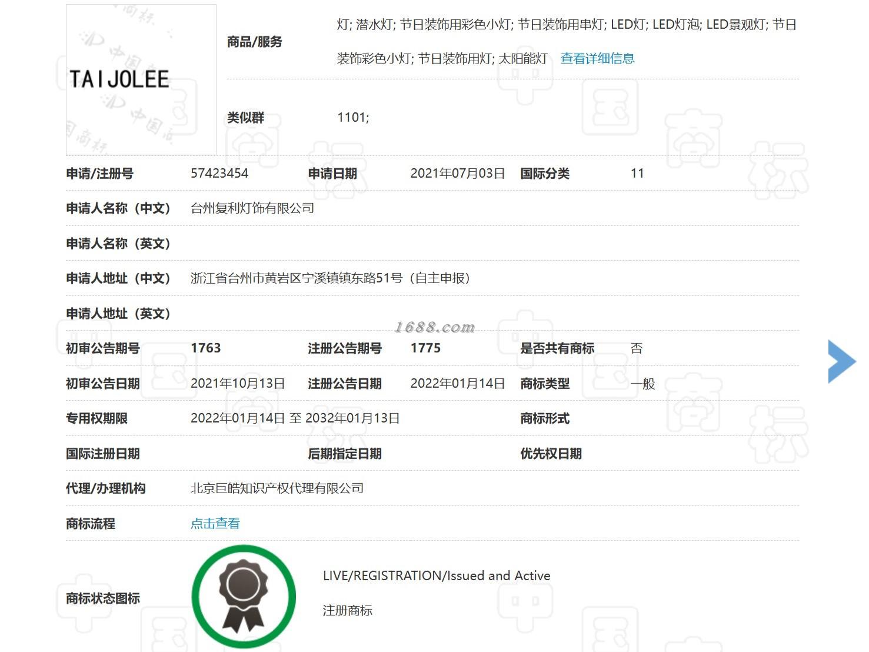Select preliminary announcement number 1763
This screenshot has height=652, width=869.
point(206,348)
